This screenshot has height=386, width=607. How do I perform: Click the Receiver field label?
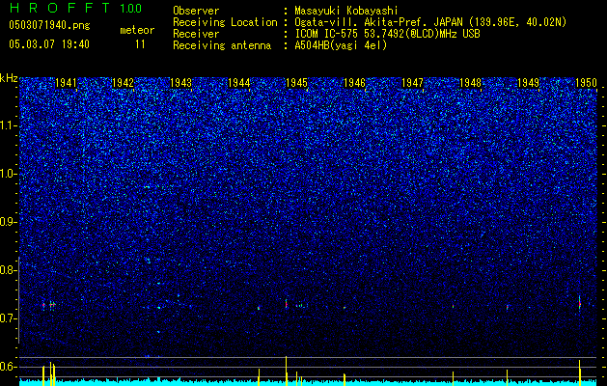(196, 34)
